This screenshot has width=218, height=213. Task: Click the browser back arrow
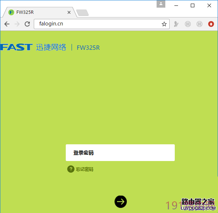[7, 24]
